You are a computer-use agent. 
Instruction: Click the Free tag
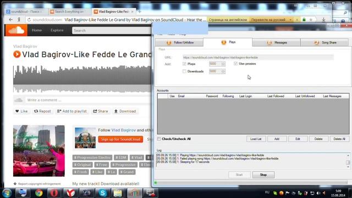(x=101, y=165)
